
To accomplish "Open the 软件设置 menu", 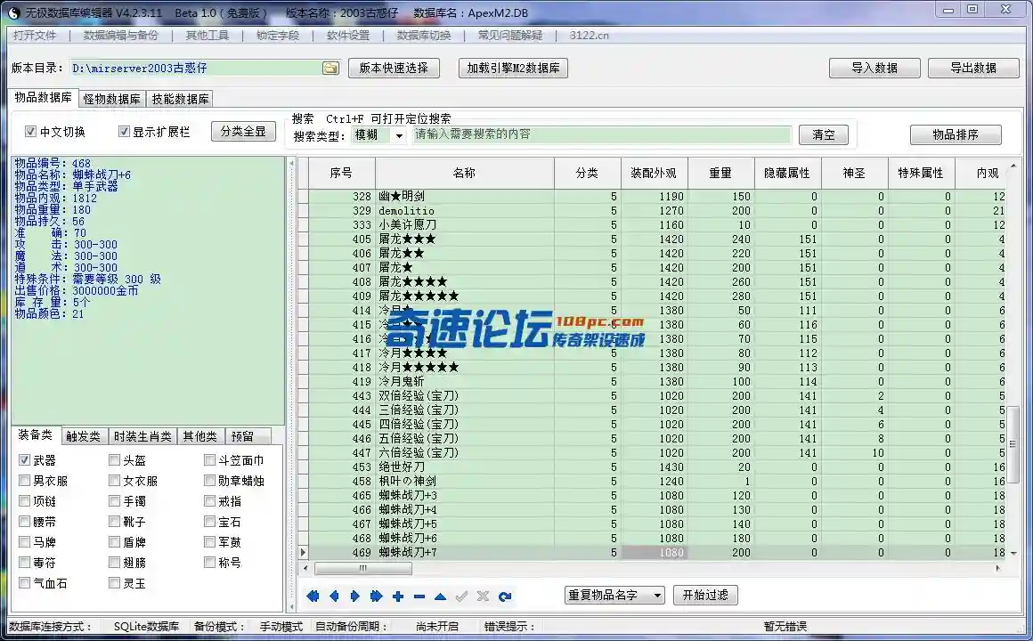I will click(348, 35).
